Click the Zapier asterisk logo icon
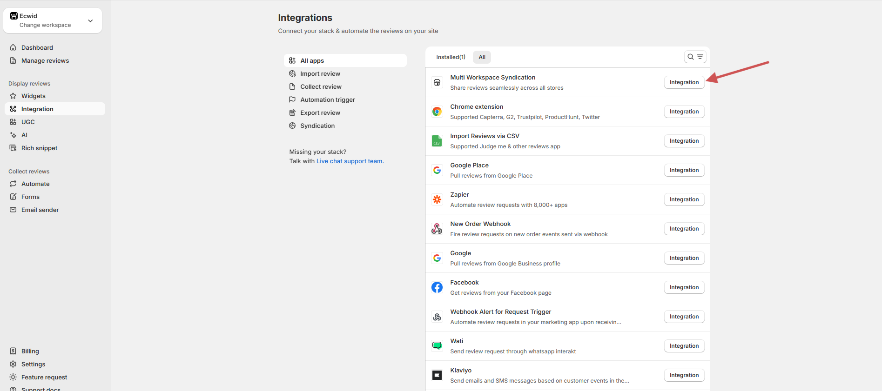882x391 pixels. coord(437,199)
